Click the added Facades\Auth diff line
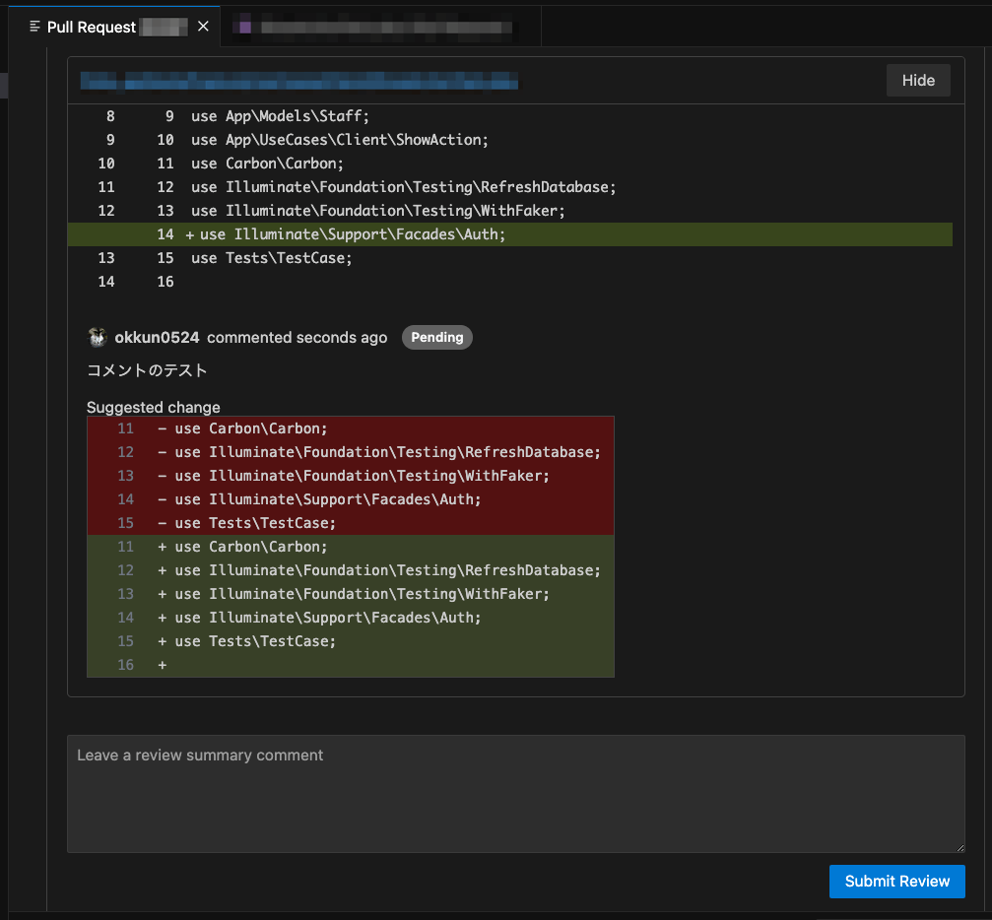This screenshot has width=992, height=920. tap(352, 234)
